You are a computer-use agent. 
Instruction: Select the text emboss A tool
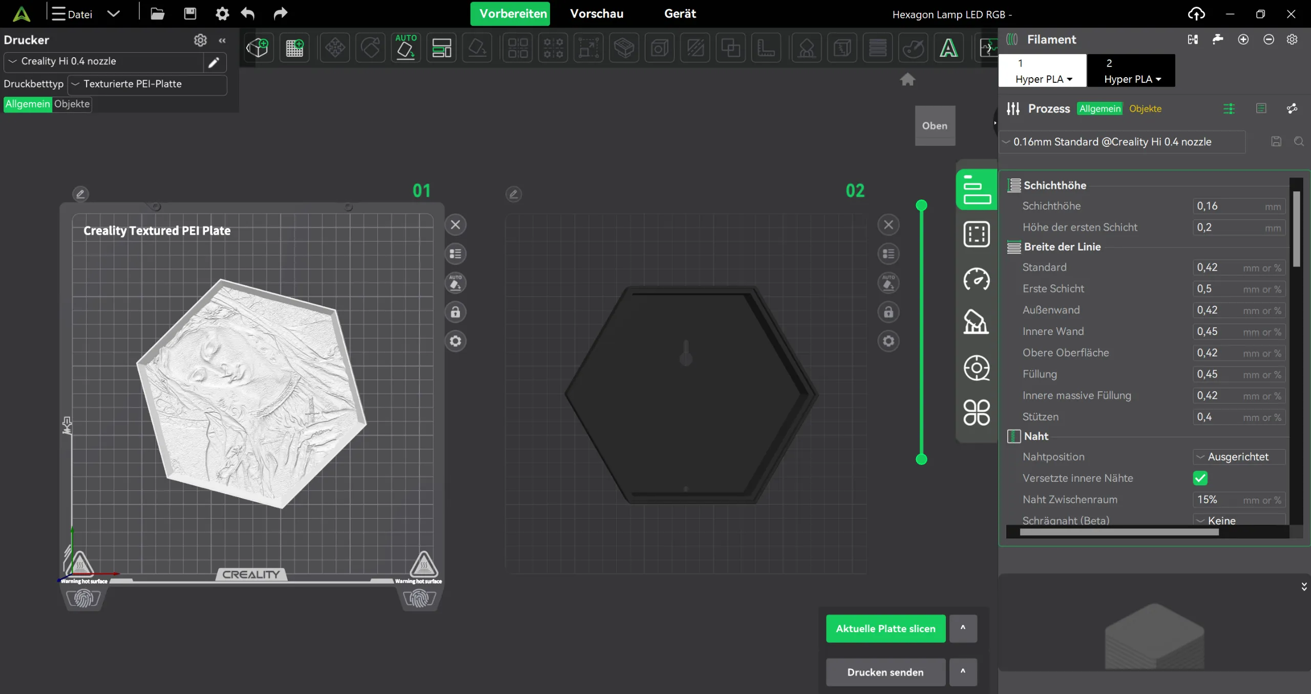tap(948, 48)
